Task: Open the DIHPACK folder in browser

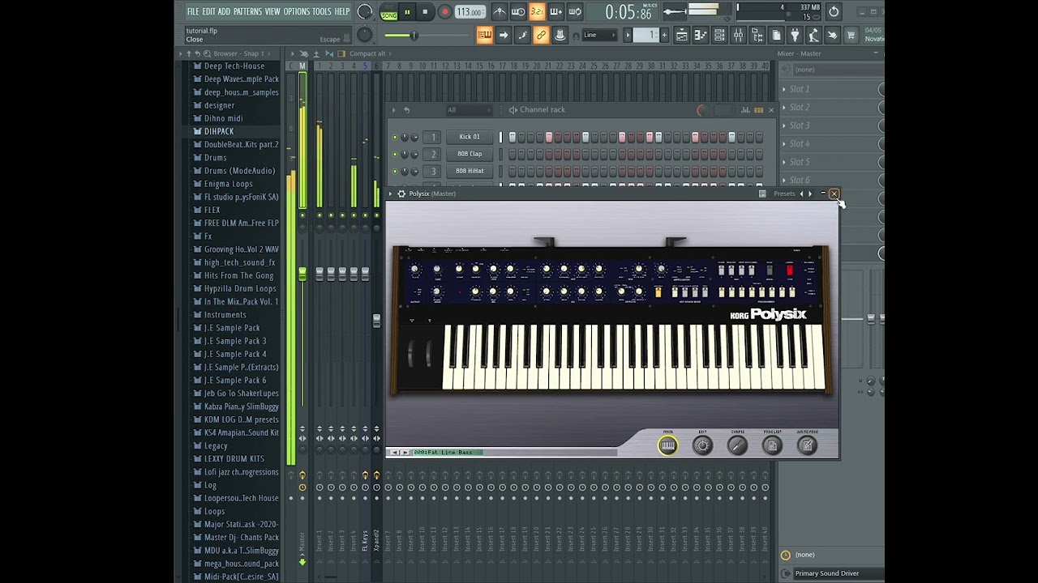Action: tap(219, 131)
